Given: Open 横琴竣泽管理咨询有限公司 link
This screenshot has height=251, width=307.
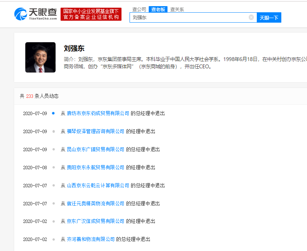Looking at the screenshot, I should [95, 131].
